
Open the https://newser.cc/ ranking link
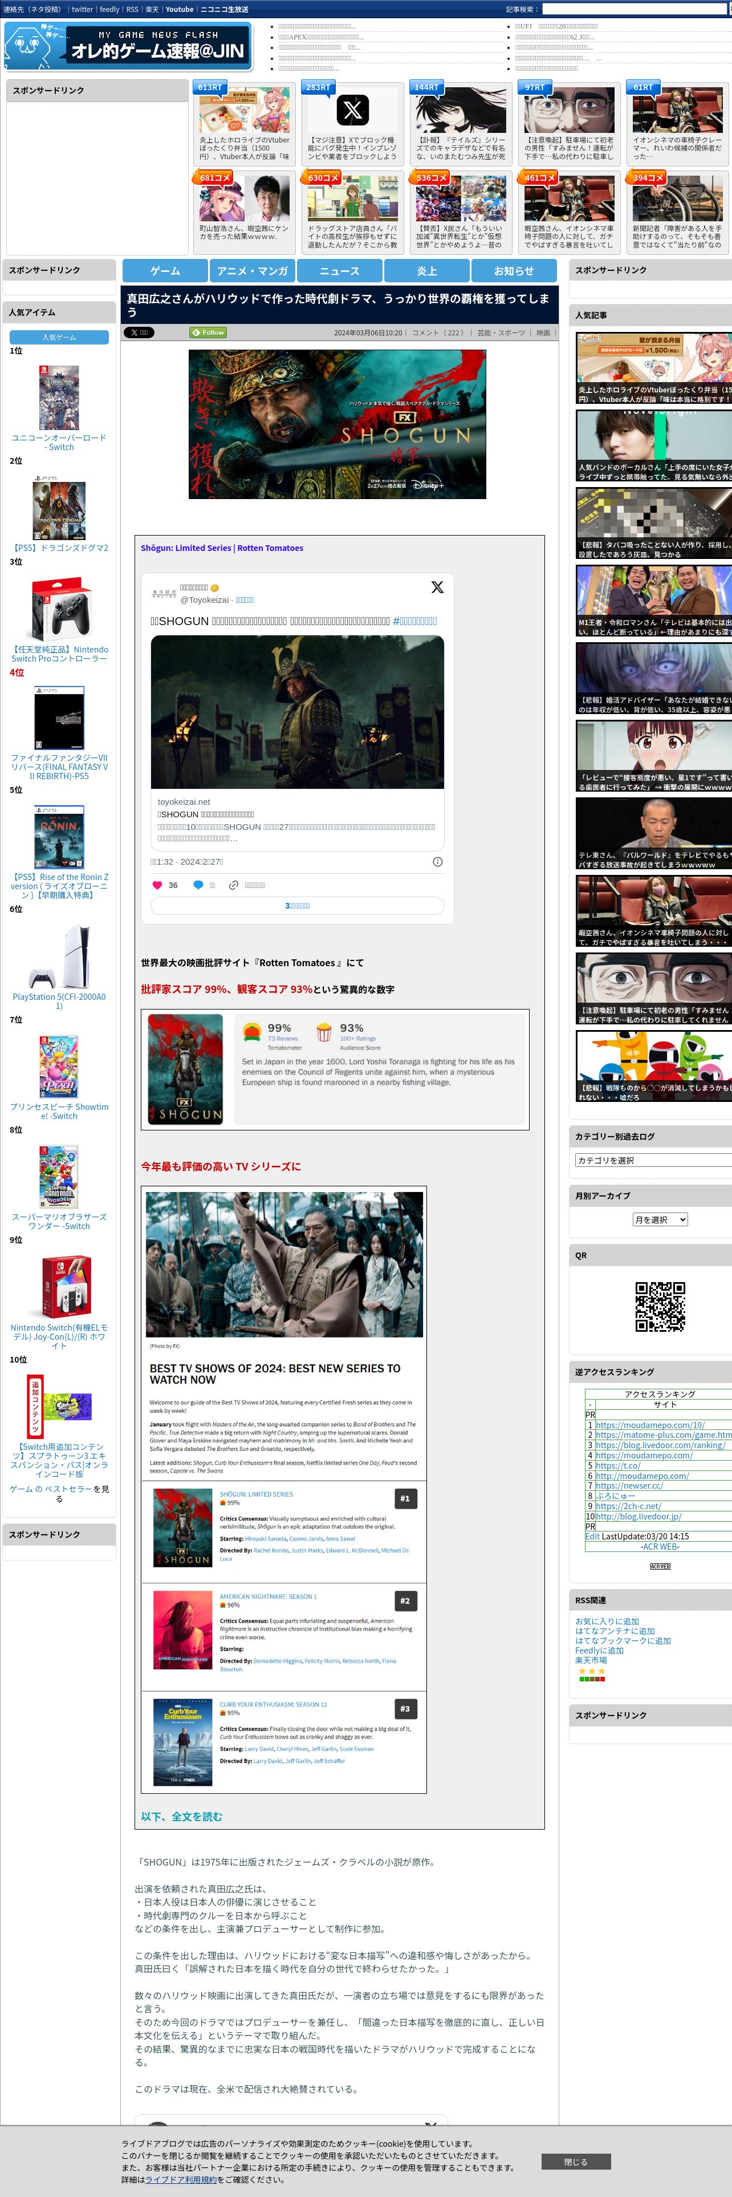pos(629,1486)
